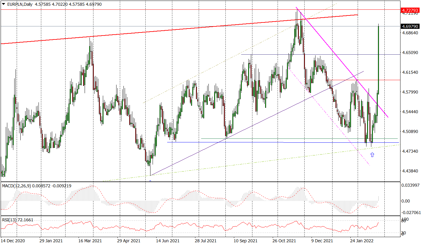Click the -0.027061 MACD scale value

(411, 213)
